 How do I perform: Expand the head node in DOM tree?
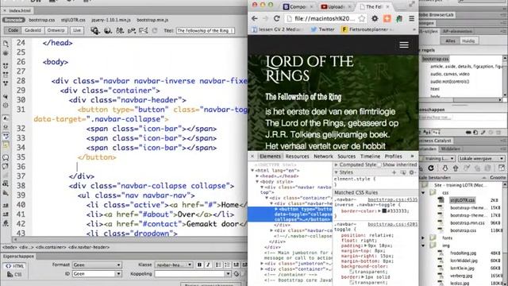coord(257,176)
